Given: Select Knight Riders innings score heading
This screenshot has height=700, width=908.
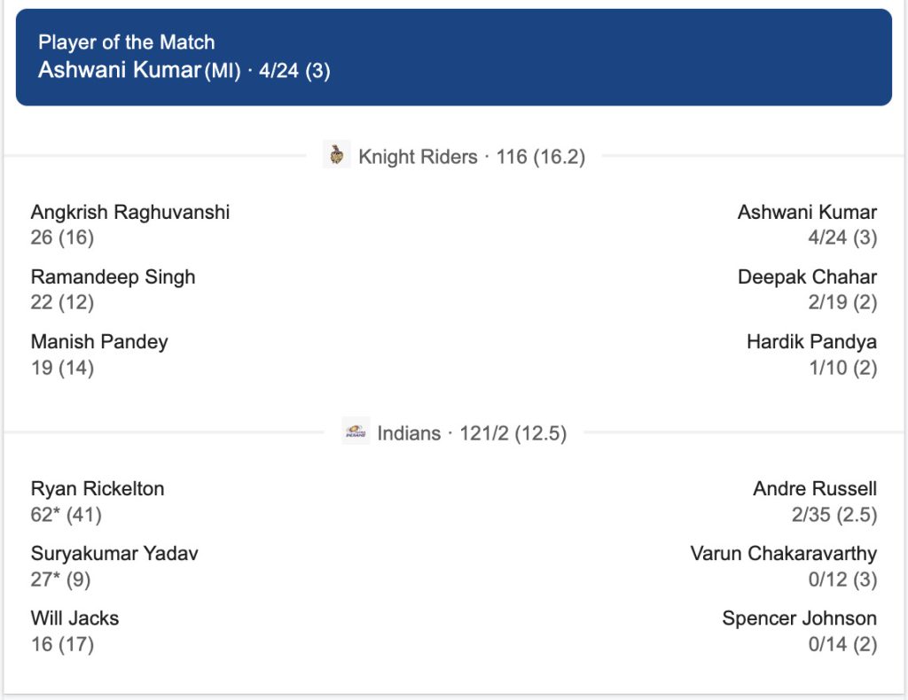Looking at the screenshot, I should (471, 157).
